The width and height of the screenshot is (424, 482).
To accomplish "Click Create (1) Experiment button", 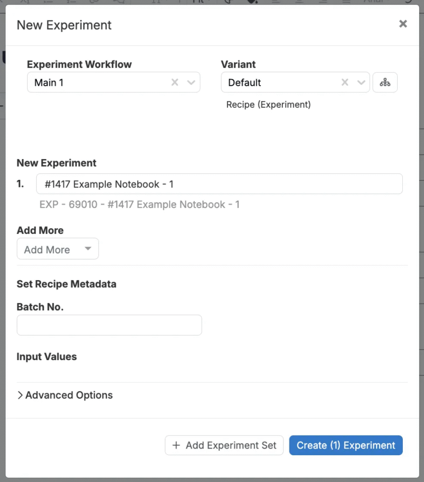I will [x=345, y=445].
